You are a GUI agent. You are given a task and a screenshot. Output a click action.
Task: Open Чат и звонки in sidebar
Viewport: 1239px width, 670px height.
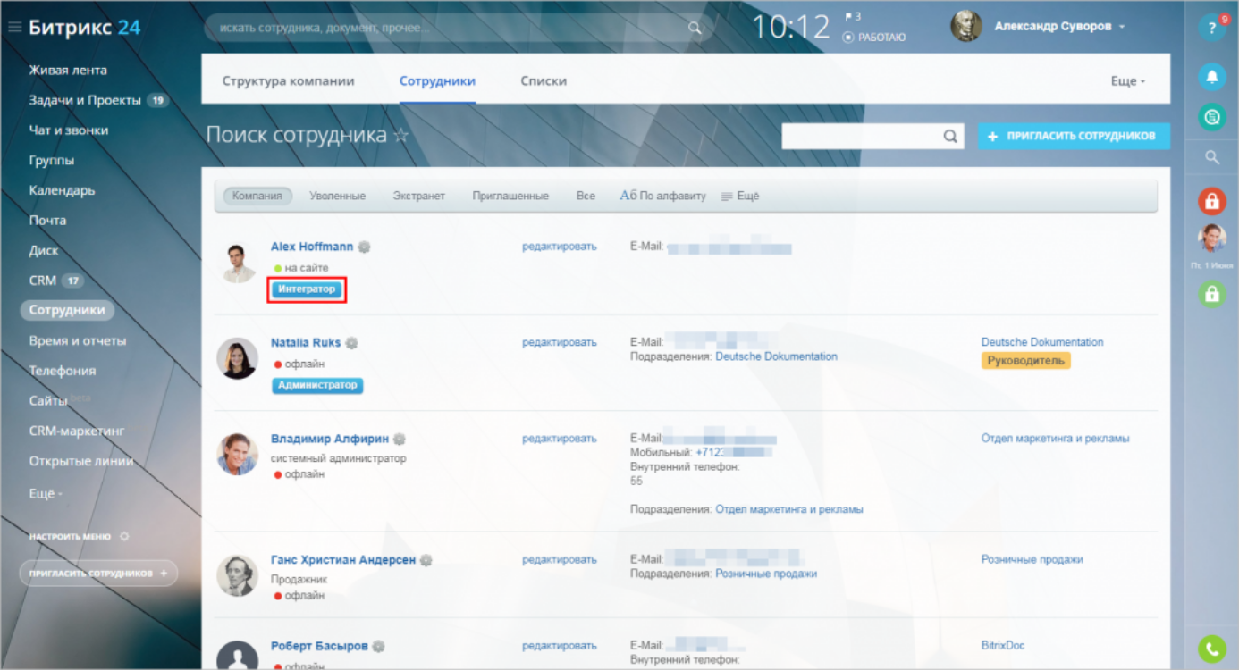69,130
